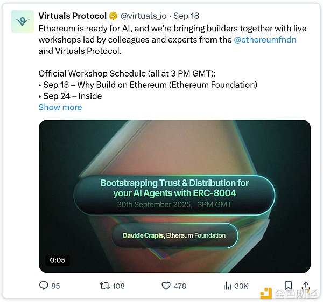The image size is (323, 305).
Task: Open view analytics bar chart icon
Action: 227,286
